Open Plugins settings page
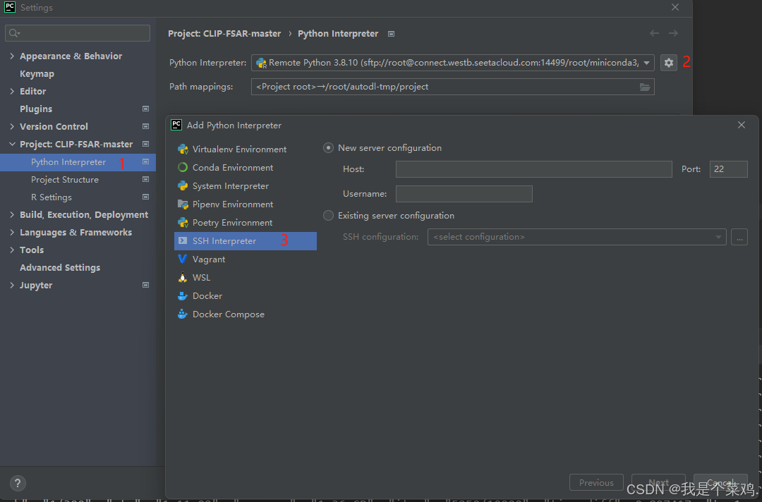 click(36, 109)
